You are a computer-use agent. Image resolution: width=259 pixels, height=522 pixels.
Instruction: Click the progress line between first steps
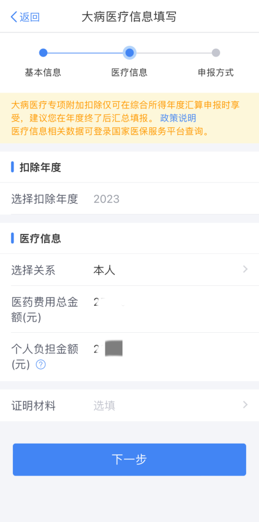click(x=85, y=52)
